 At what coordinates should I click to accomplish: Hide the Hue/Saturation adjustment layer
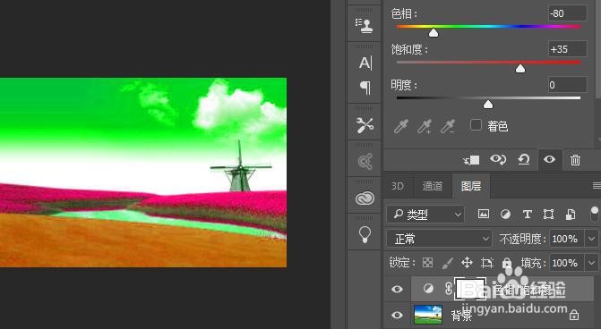coord(397,289)
